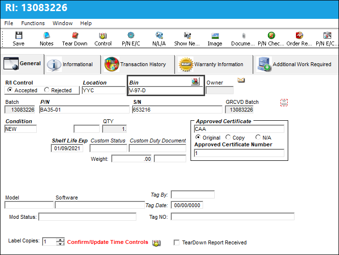
Task: Select the Copy certificate radio button
Action: 228,137
